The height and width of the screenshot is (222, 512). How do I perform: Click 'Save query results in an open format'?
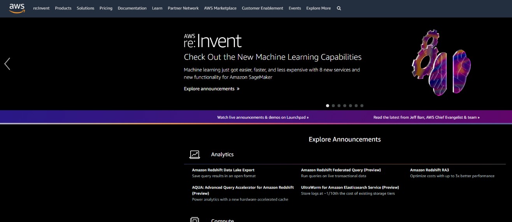(x=224, y=176)
